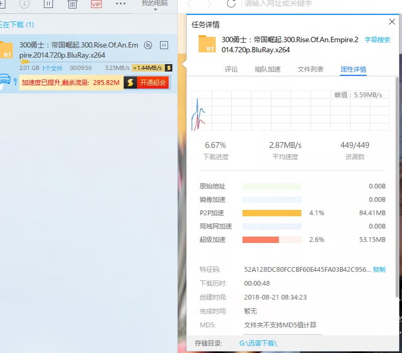Switch to the 评论 tab

pos(231,69)
